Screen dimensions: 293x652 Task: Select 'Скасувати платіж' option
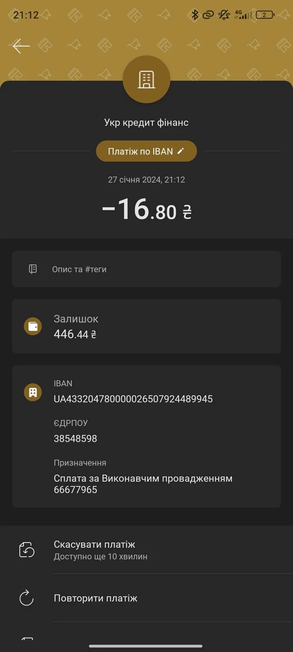[x=95, y=544]
